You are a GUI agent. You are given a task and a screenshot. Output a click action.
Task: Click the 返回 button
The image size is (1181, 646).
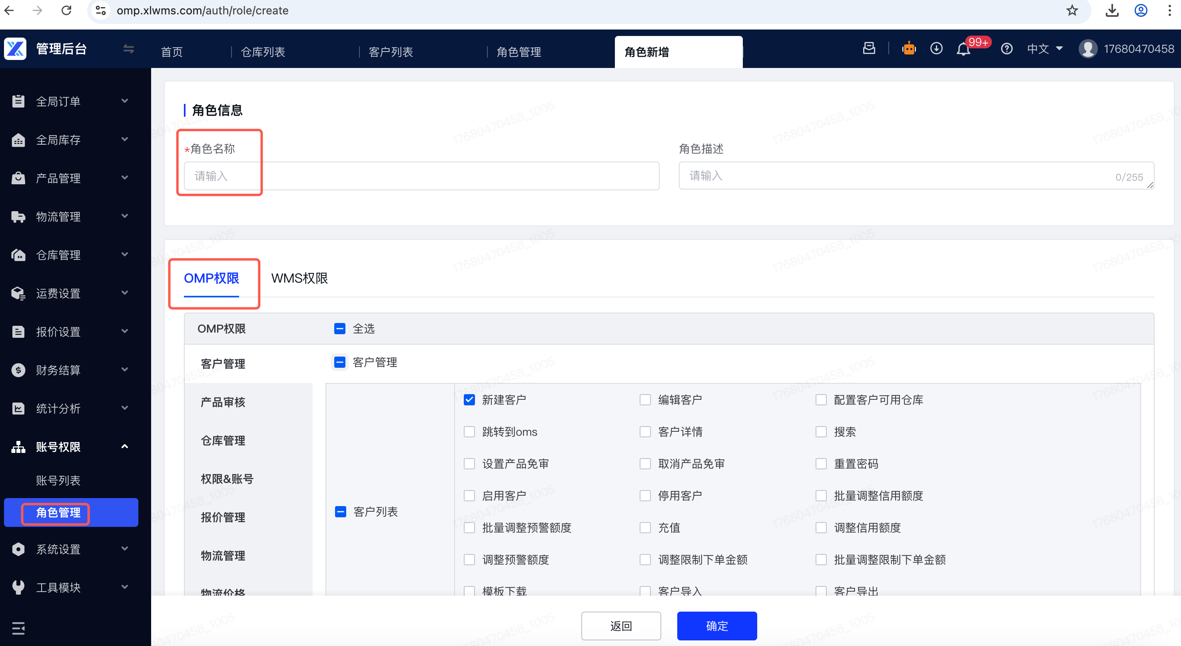click(x=621, y=626)
